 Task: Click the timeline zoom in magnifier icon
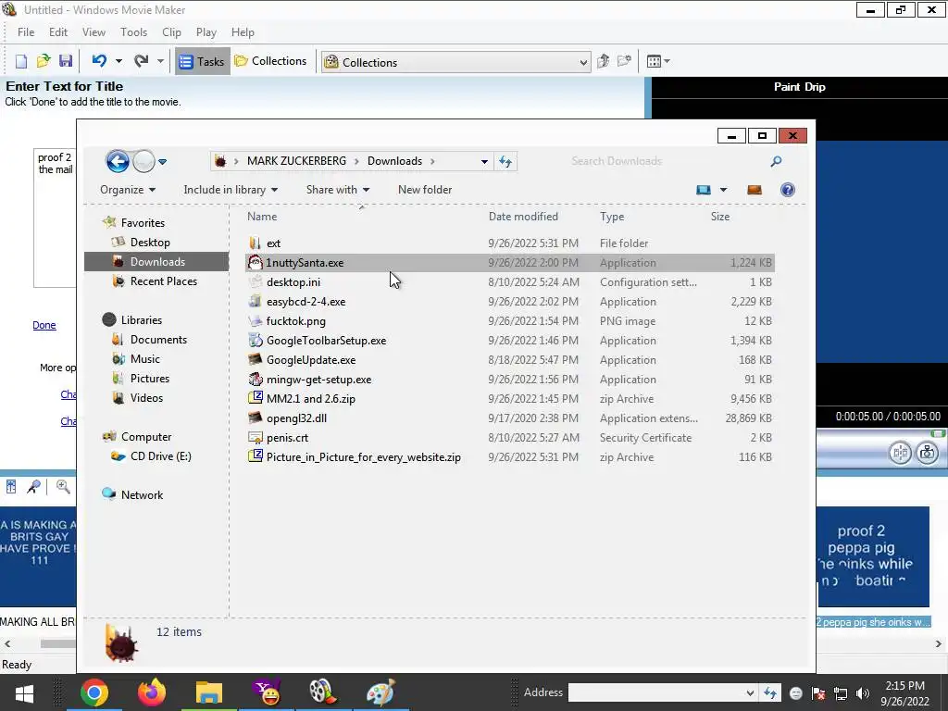pyautogui.click(x=63, y=487)
